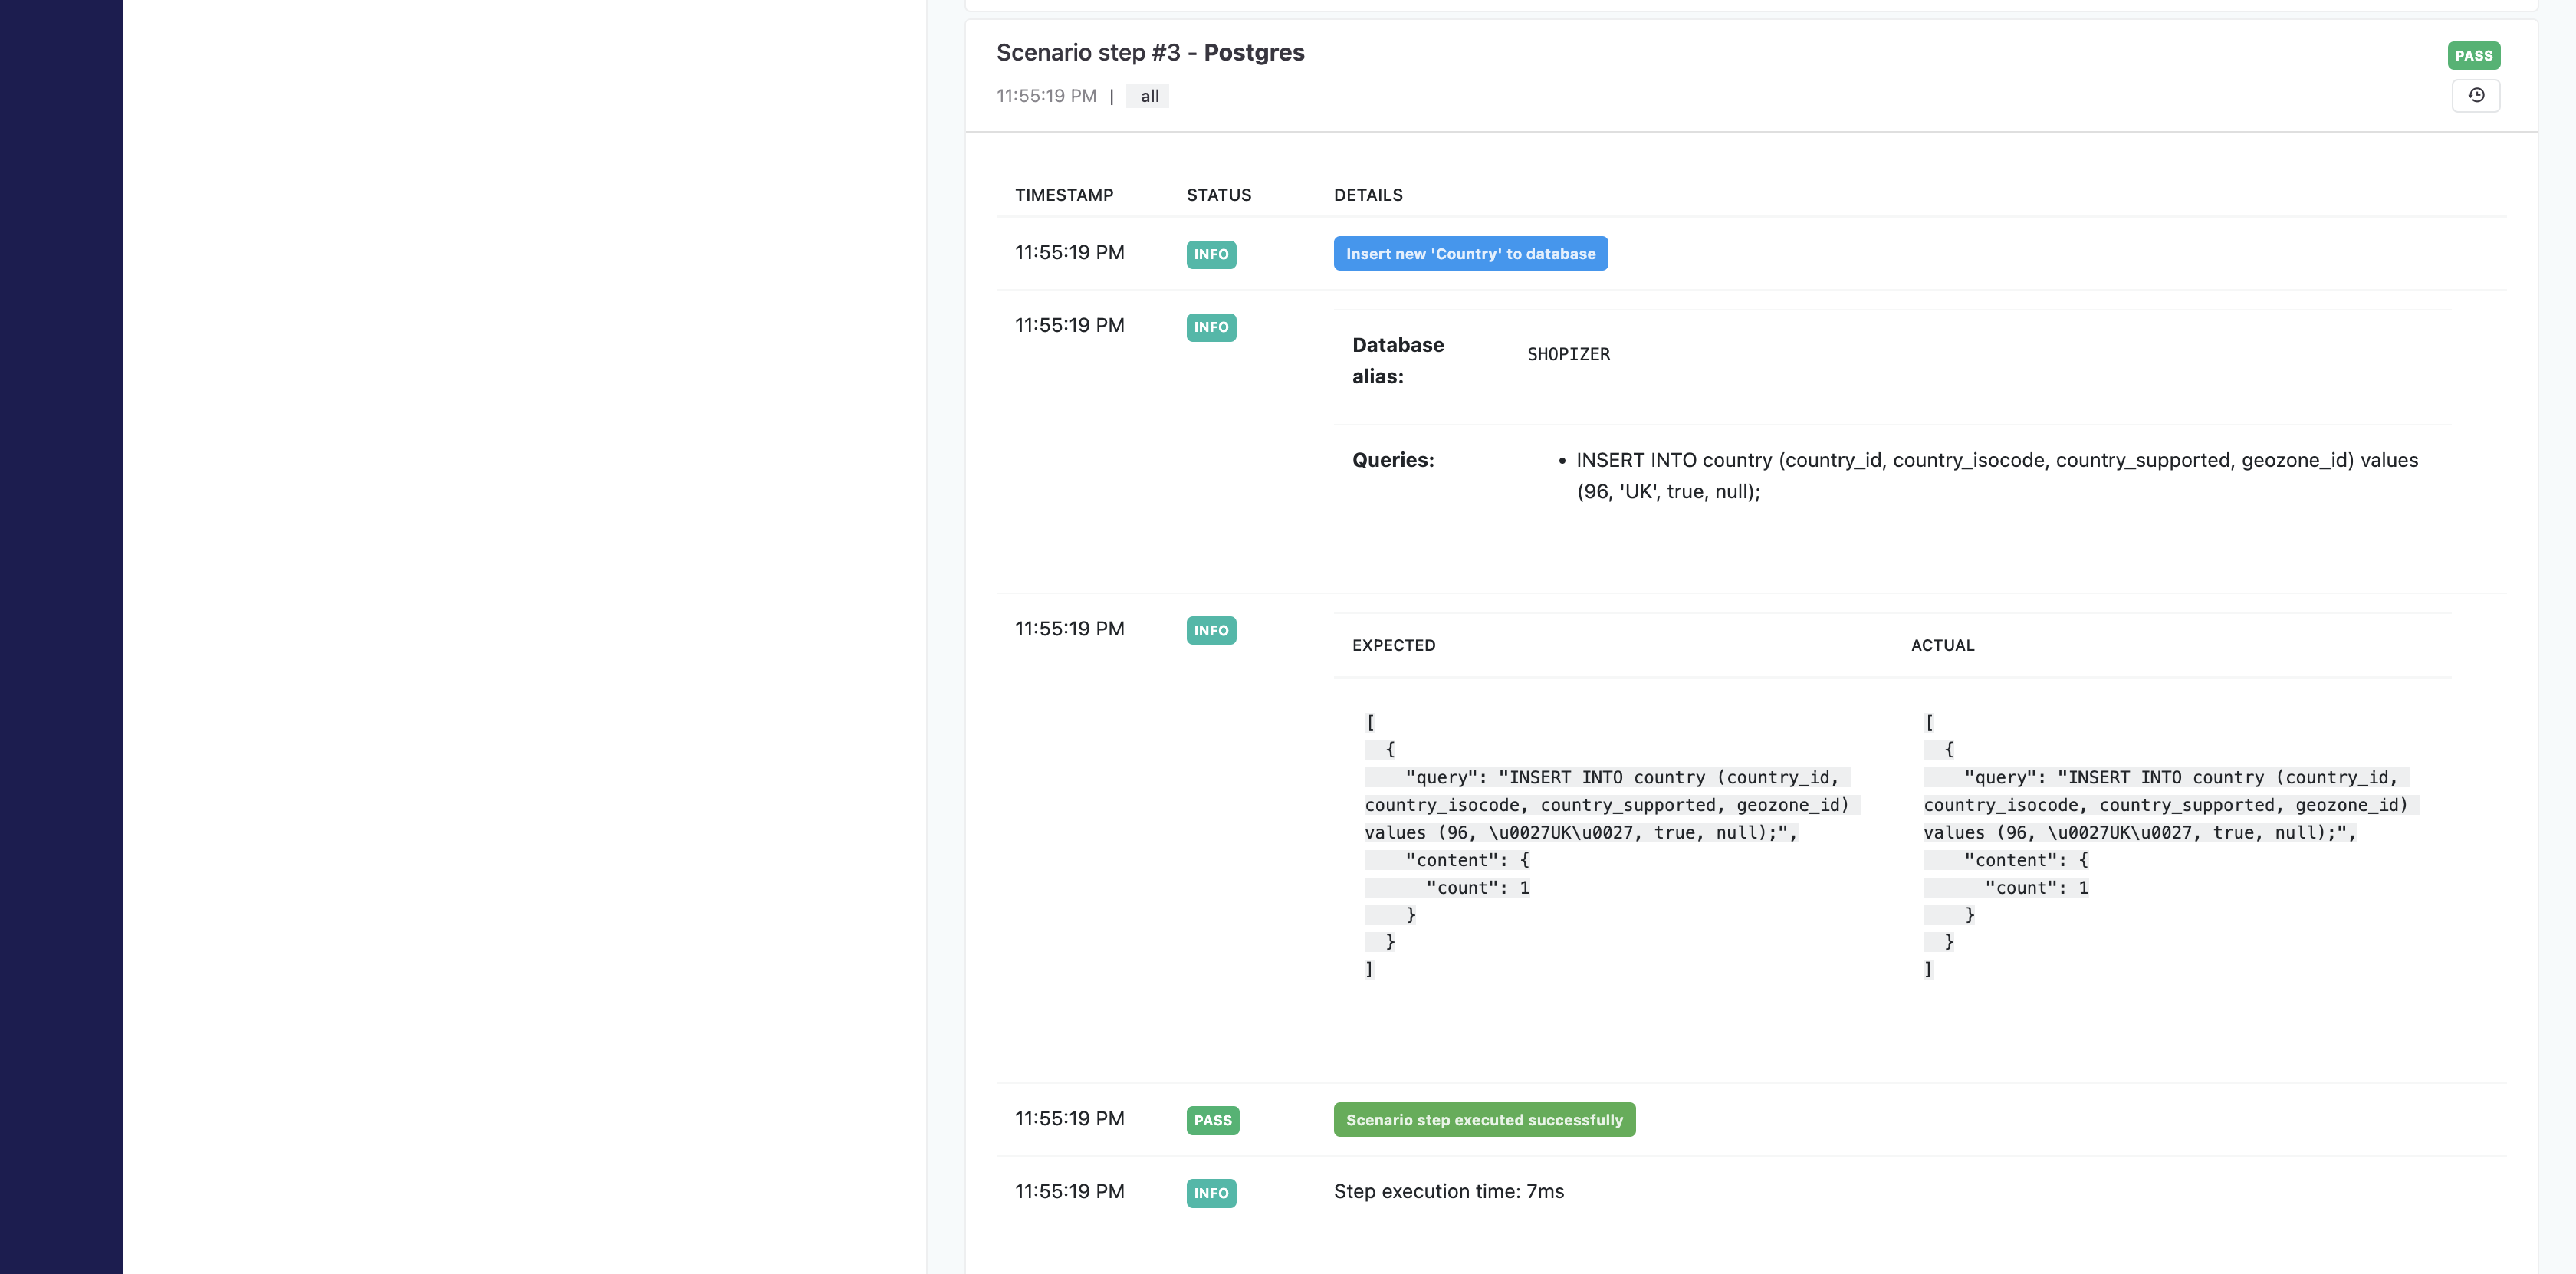
Task: Click the 'Scenario step #3 - Postgres' title
Action: pos(1150,53)
